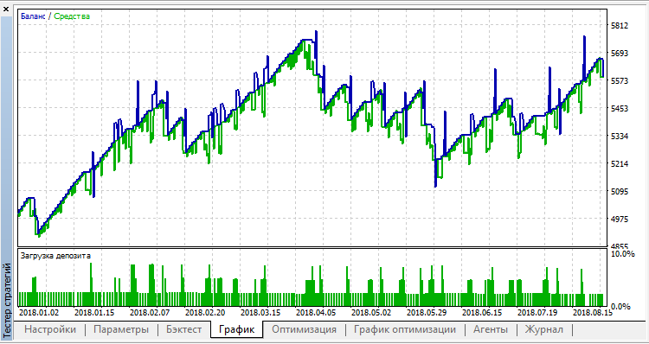Click the 5693 axis value
The image size is (649, 344).
[x=620, y=54]
